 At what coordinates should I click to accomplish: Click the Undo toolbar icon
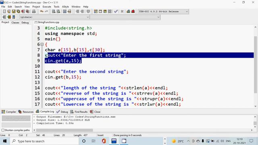coord(42,11)
